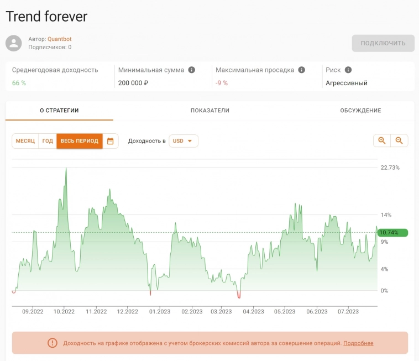Click info icon next to Минимальная сумма
Viewport: 419px width, 361px height.
192,70
